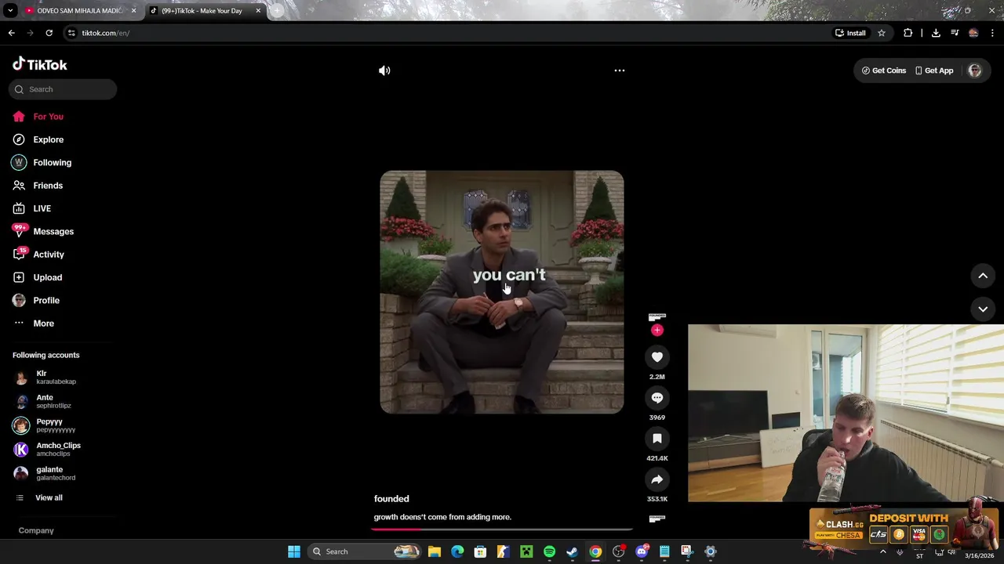Open the comments with speech-bubble icon

(x=657, y=398)
